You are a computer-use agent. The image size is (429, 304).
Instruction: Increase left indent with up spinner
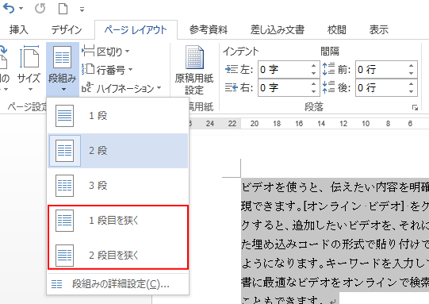(313, 66)
